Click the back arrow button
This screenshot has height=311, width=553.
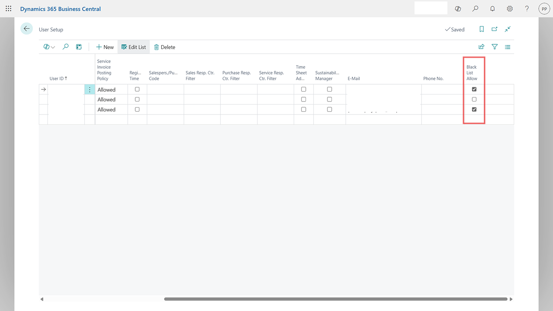pos(27,29)
